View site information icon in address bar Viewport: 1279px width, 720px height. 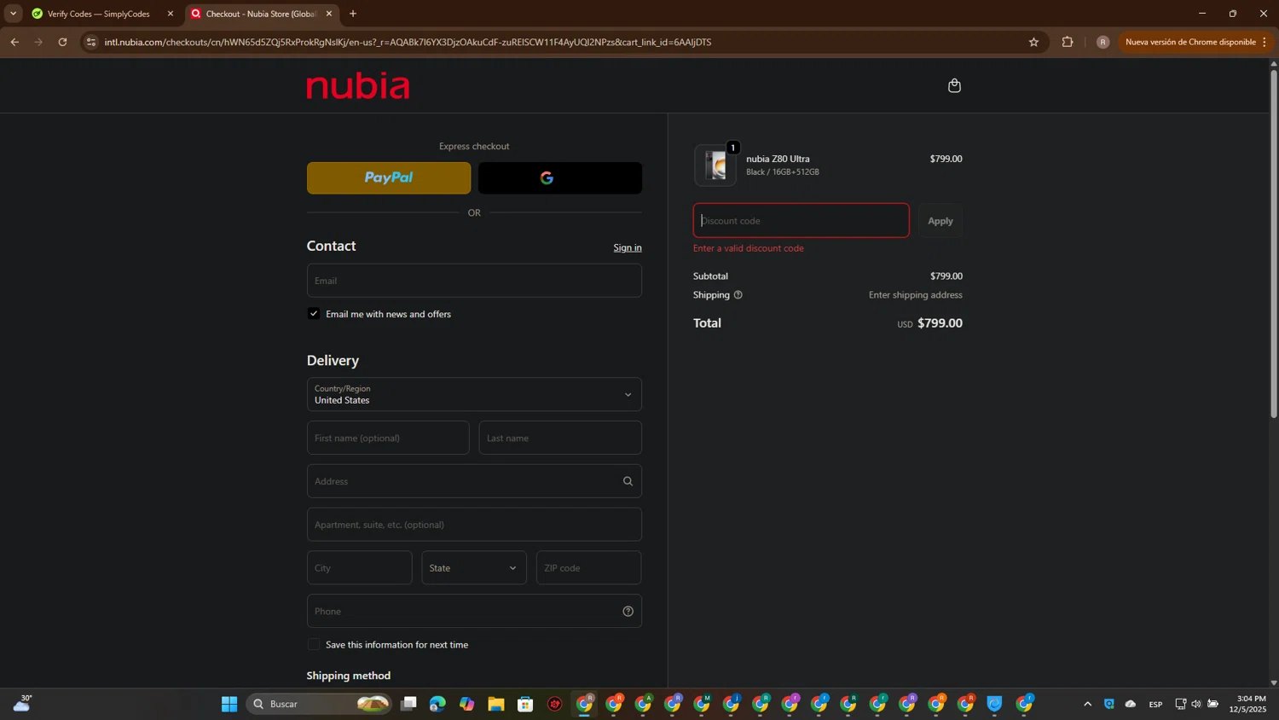point(91,42)
